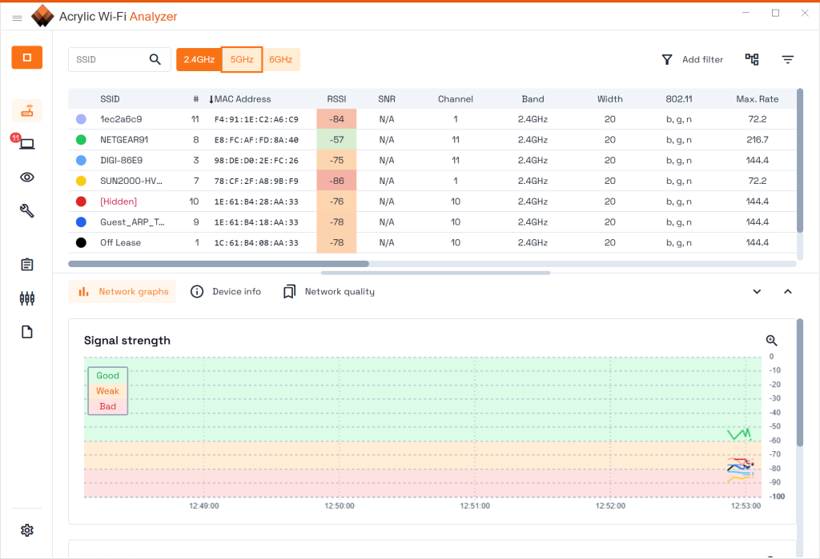Screen dimensions: 820x559
Task: Open the laptop clients sidebar icon
Action: pyautogui.click(x=27, y=144)
